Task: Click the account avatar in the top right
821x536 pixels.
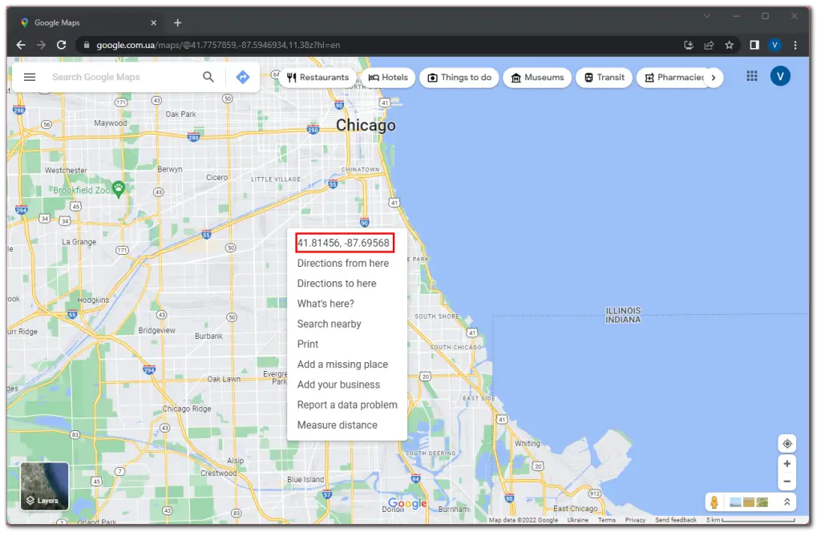Action: 781,76
